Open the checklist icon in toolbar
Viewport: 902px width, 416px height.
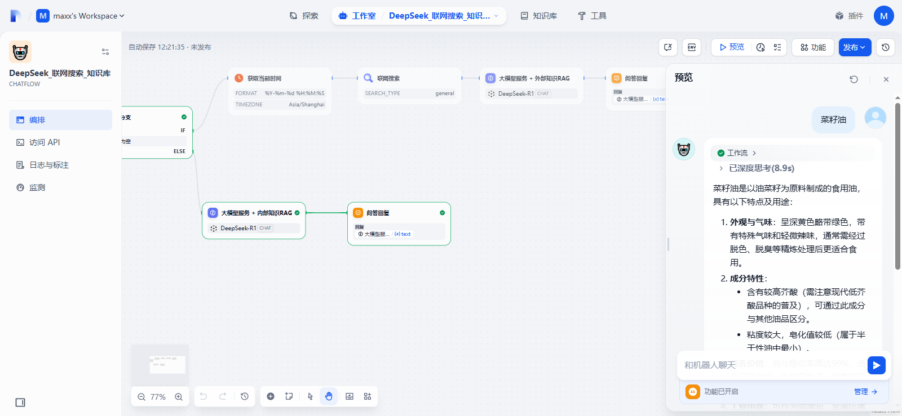(777, 47)
